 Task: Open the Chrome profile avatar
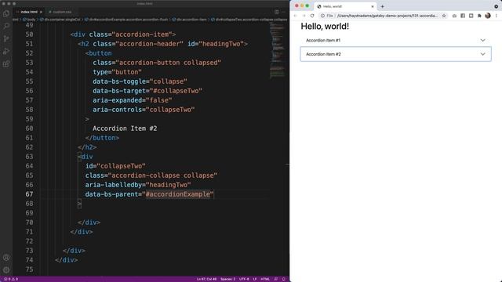[488, 16]
